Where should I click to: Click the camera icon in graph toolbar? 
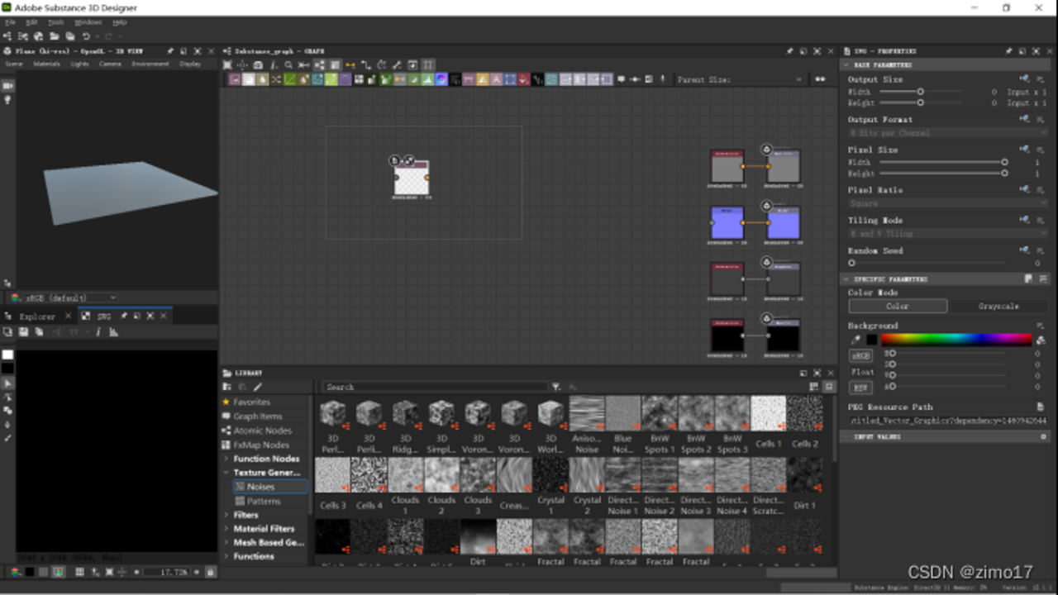pyautogui.click(x=258, y=64)
